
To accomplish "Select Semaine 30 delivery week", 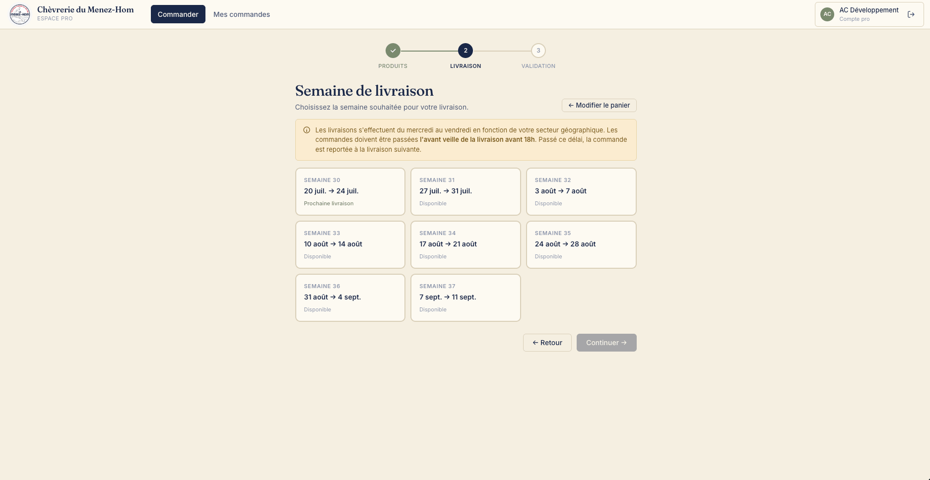I will coord(350,192).
